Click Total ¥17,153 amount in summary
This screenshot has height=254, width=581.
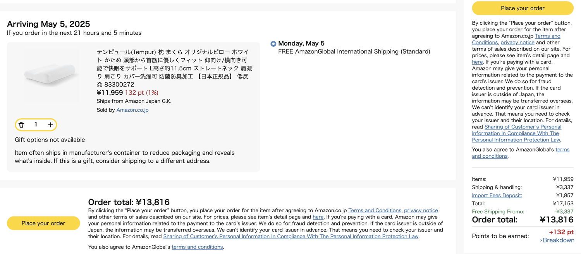563,203
